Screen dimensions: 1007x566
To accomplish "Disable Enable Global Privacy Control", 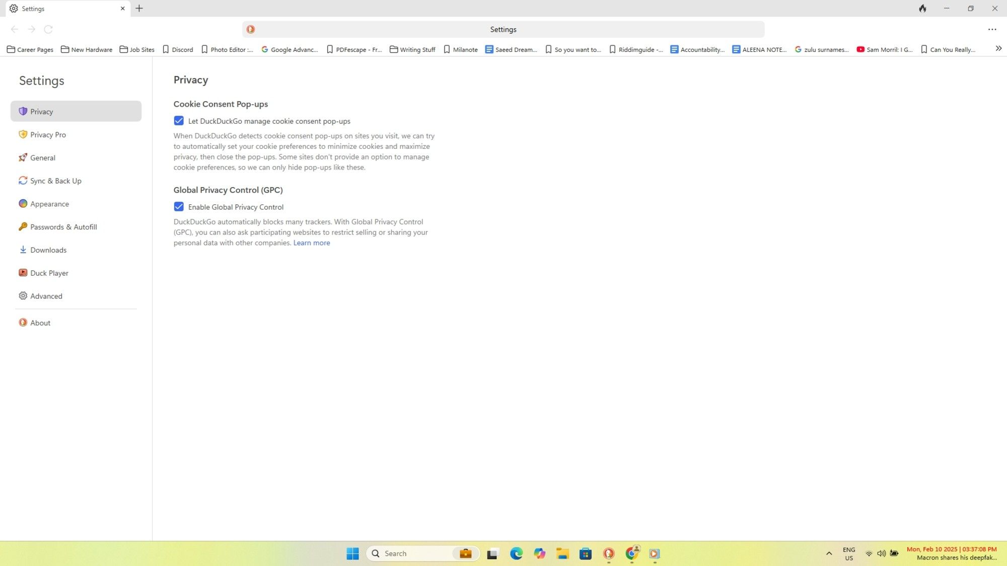I will point(179,207).
